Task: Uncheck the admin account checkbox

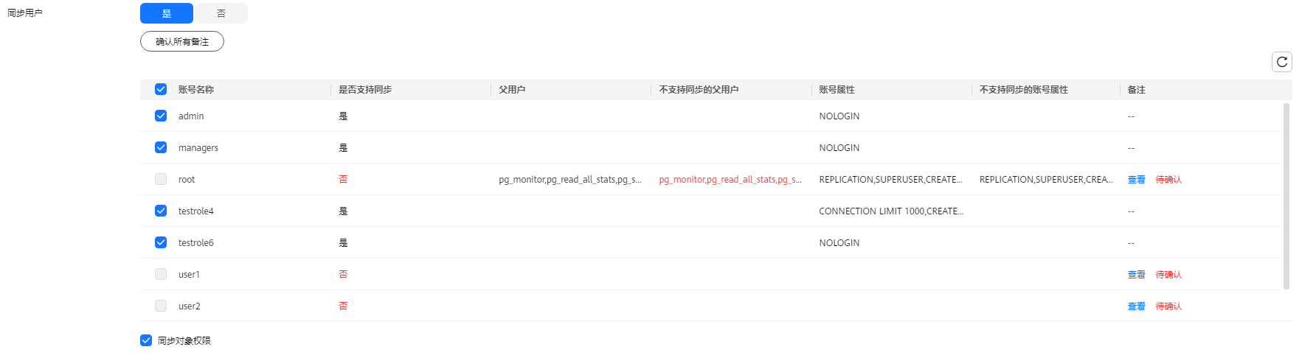Action: (161, 116)
